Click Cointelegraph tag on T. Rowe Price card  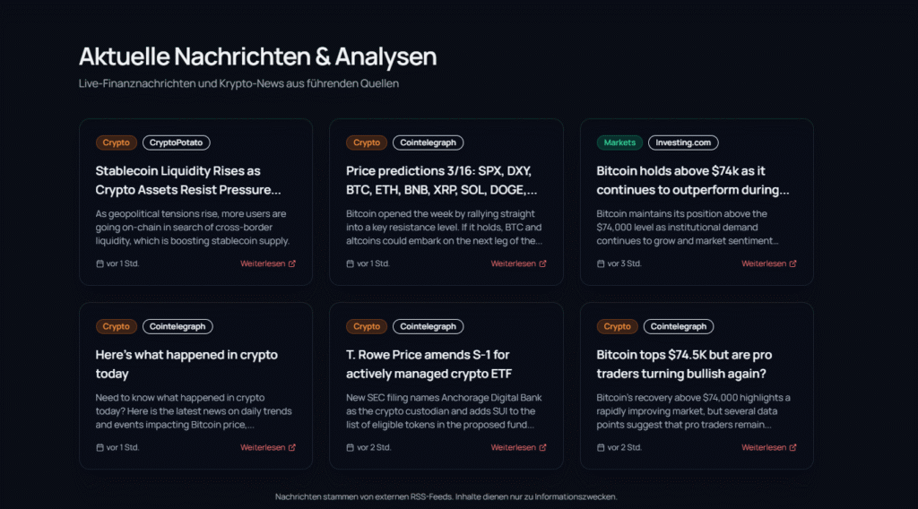coord(428,326)
